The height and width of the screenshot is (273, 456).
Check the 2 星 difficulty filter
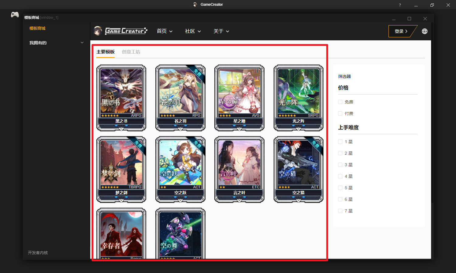pyautogui.click(x=340, y=153)
